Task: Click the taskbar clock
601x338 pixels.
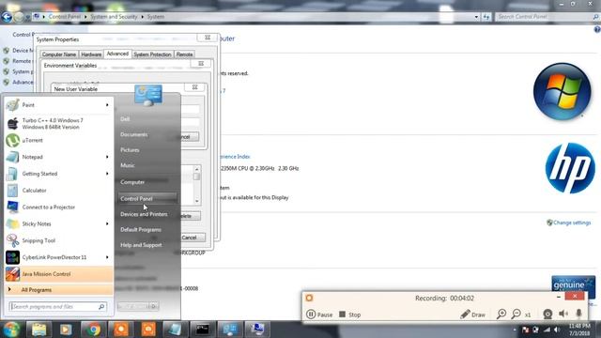Action: click(x=579, y=330)
